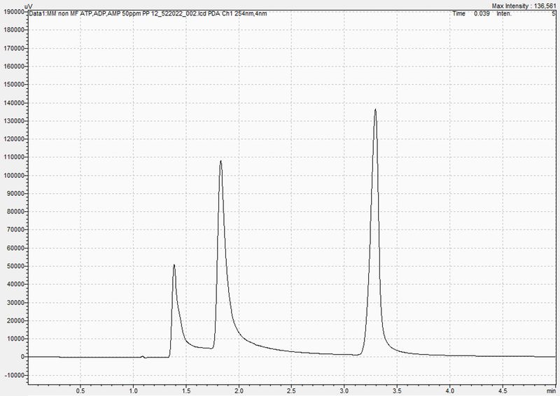Click the apex of the tallest peak near 3.3 min
Viewport: 560px width, 396px height.
[375, 110]
